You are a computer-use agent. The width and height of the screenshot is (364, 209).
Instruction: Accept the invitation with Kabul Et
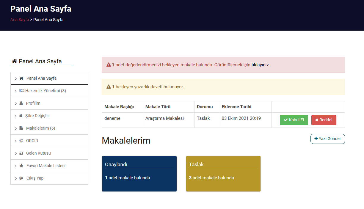tap(294, 120)
